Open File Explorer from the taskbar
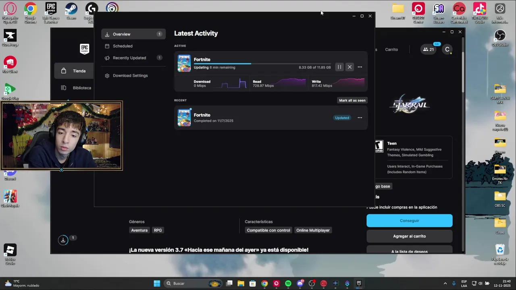Screen dimensions: 516x290 coord(241,284)
